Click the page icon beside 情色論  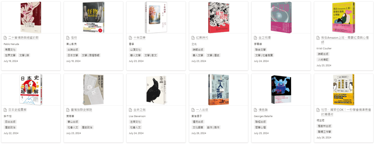[x=255, y=110]
